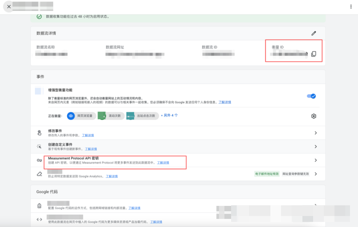Click the + 另外 4 个 link
Viewport: 358px width, 227px height.
coord(169,116)
